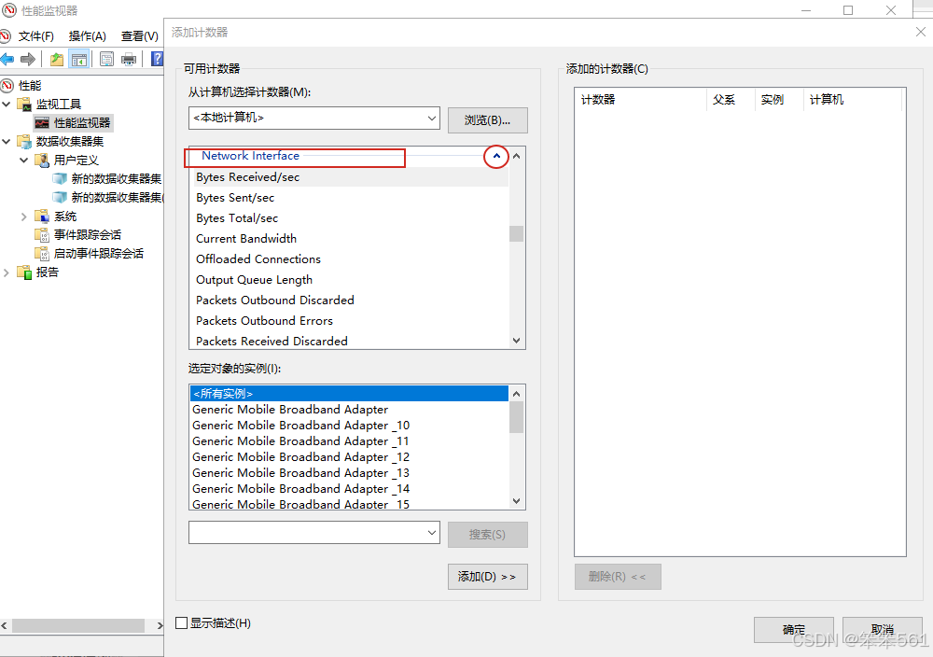The height and width of the screenshot is (657, 933).
Task: Expand the 系统 tree node
Action: (24, 217)
